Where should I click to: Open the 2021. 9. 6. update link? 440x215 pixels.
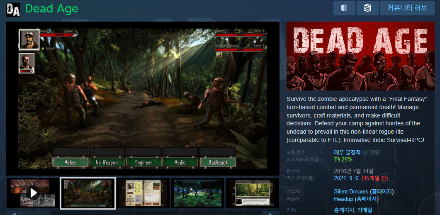click(347, 178)
